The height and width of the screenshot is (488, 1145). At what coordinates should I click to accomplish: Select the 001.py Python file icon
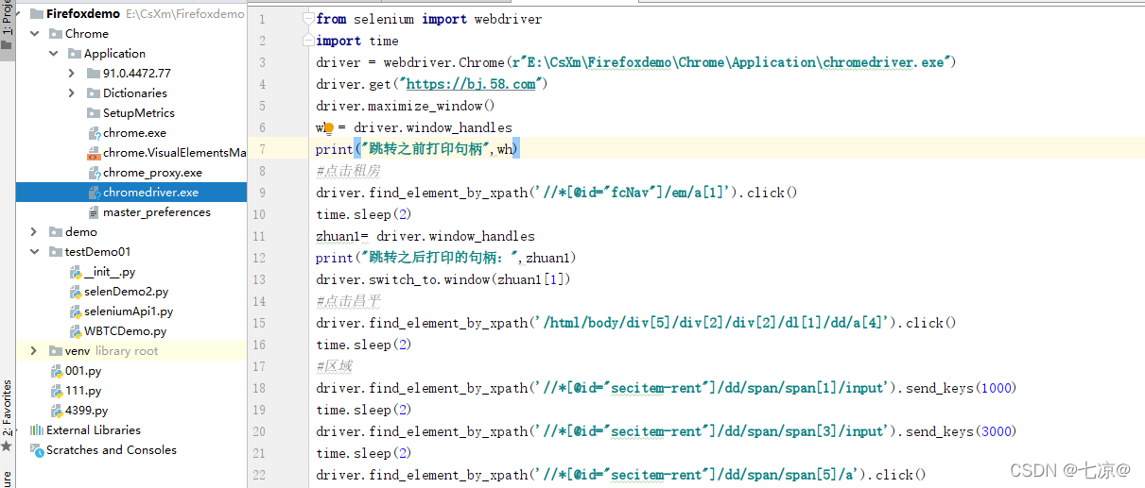click(57, 371)
